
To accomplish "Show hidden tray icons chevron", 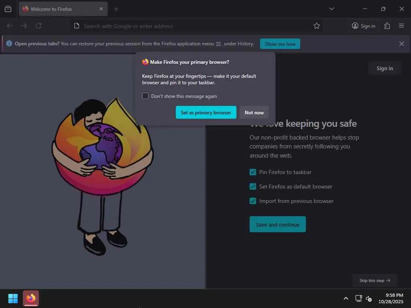I will coord(346,298).
